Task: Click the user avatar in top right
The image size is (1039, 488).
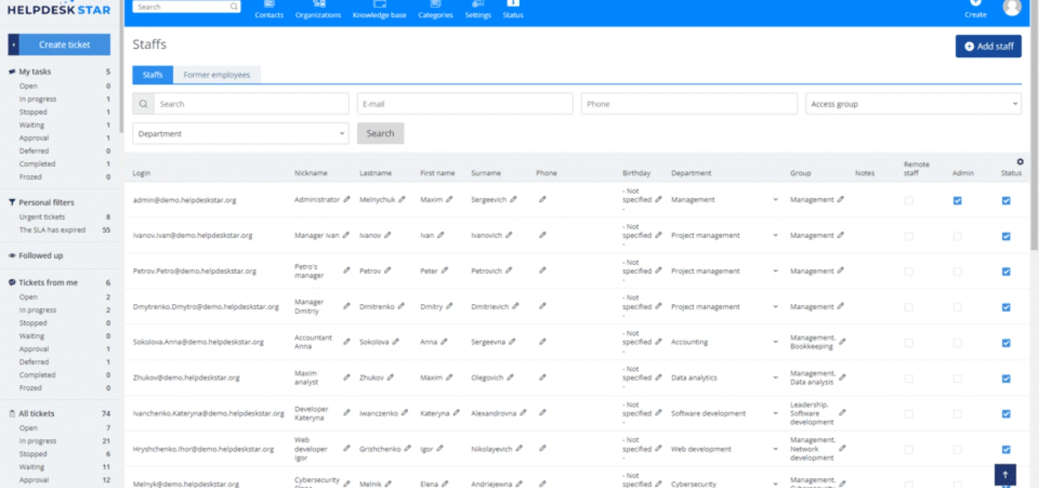Action: pos(1011,7)
